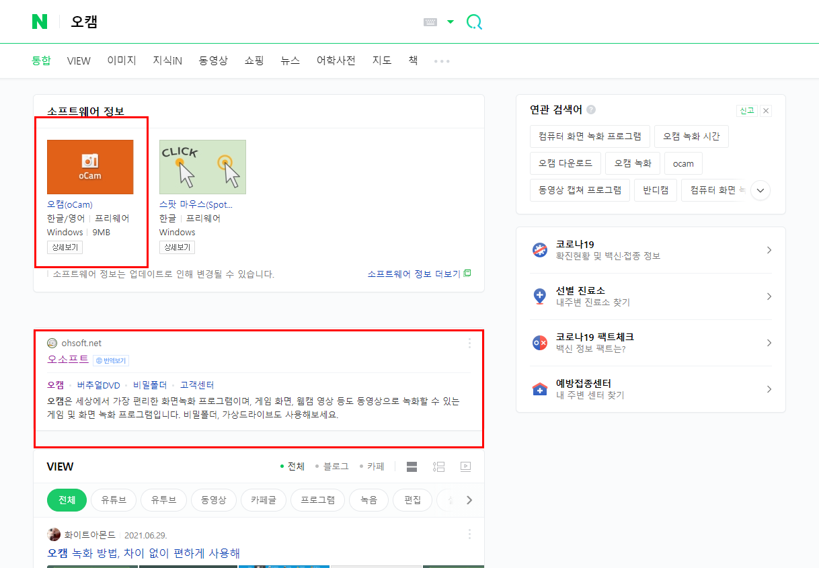Switch to the 어학사전 tab
This screenshot has width=819, height=568.
(x=336, y=60)
